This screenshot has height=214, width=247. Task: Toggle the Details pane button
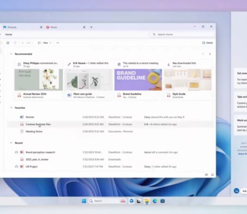(207, 43)
